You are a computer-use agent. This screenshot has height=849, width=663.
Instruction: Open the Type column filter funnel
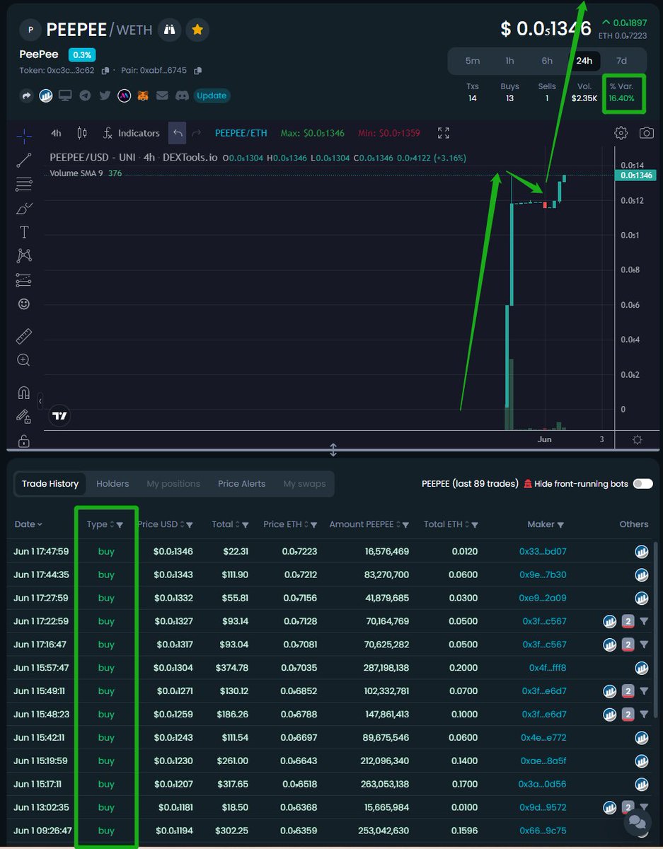coord(120,525)
